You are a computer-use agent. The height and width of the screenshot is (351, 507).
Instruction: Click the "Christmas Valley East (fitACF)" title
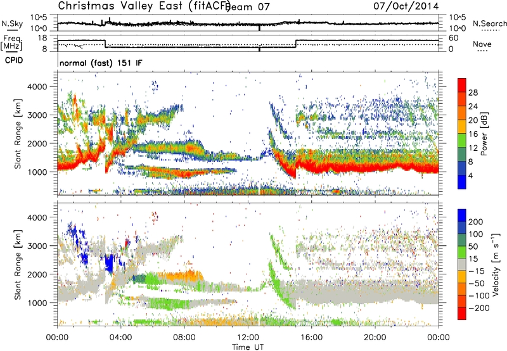coord(144,6)
